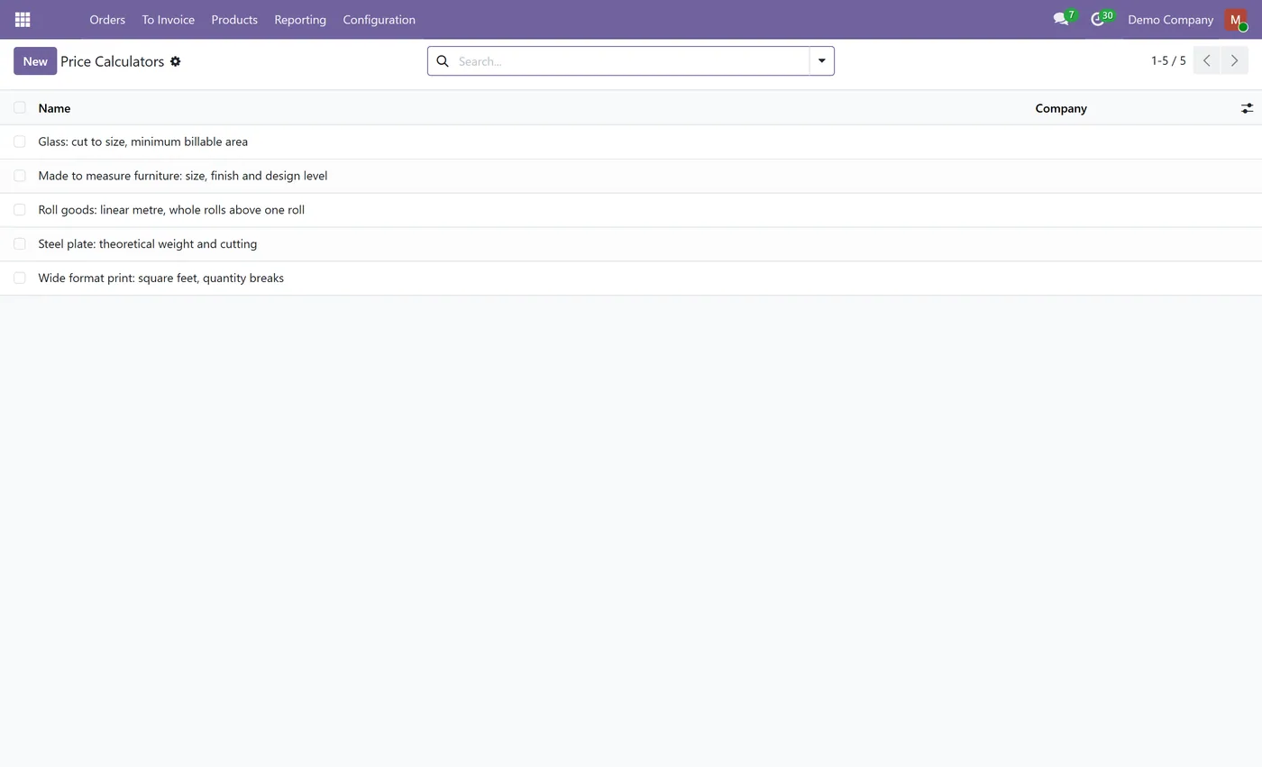The image size is (1262, 767).
Task: Check the Glass cut to size row
Action: coord(20,142)
